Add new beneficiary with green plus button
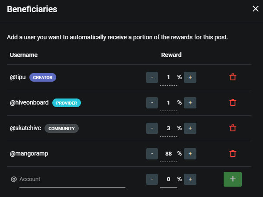This screenshot has height=197, width=263. (x=233, y=179)
